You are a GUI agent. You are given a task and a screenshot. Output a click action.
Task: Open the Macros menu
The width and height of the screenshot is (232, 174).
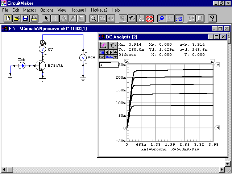click(x=29, y=10)
